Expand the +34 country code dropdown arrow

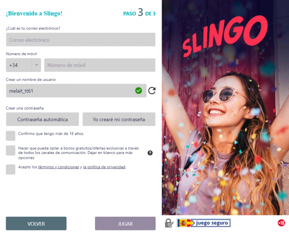coord(37,65)
